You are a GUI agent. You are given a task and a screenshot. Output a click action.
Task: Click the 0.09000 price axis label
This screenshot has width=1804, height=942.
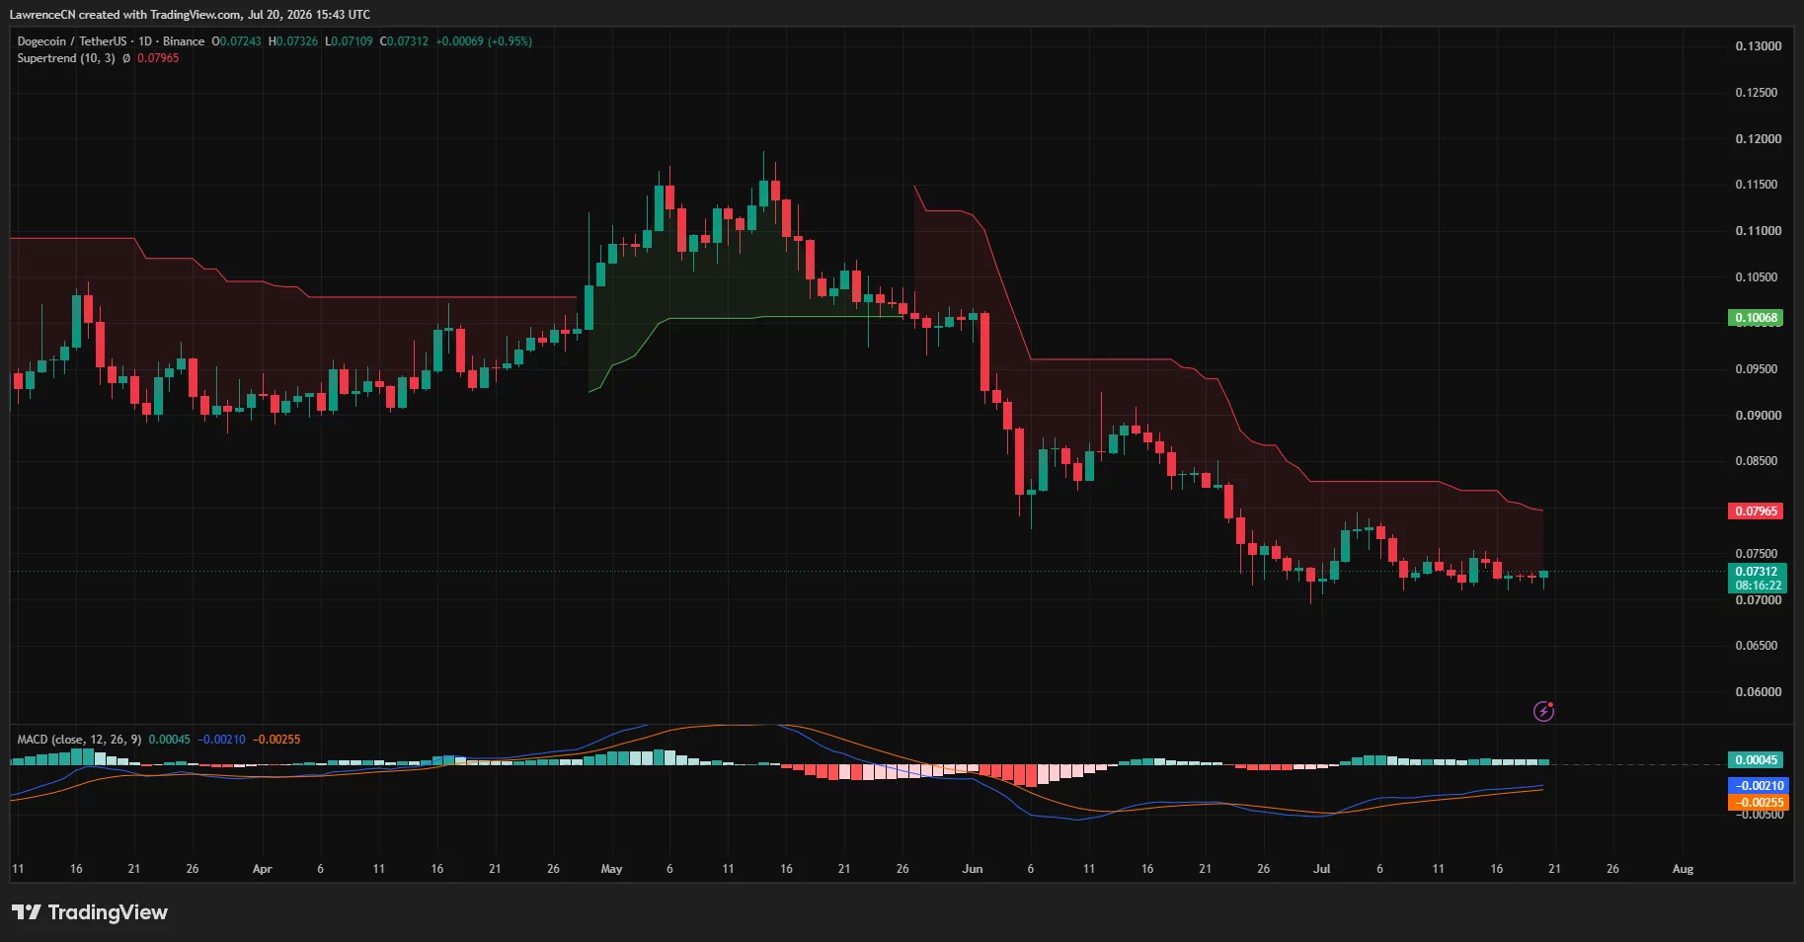click(1759, 416)
